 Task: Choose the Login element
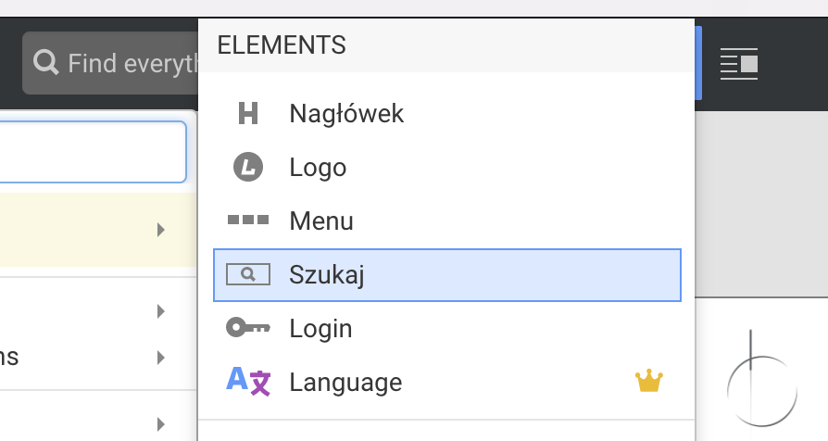pos(320,329)
